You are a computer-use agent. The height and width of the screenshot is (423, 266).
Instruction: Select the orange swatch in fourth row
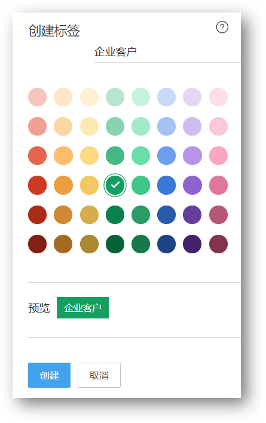(x=63, y=185)
